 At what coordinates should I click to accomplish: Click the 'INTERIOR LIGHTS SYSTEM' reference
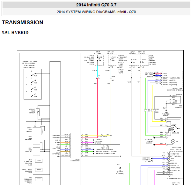click(149, 141)
